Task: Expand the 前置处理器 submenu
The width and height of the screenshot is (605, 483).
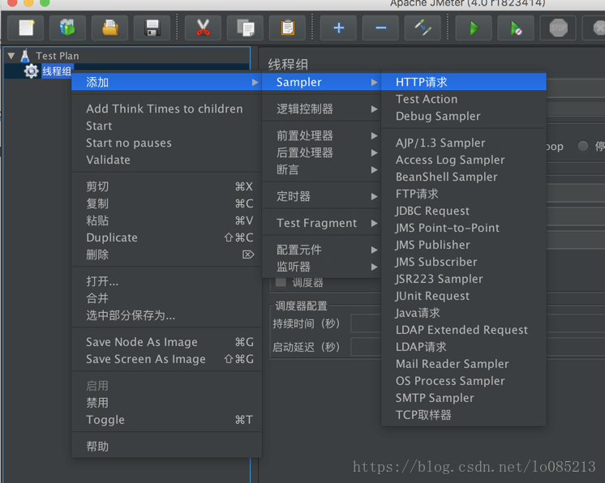Action: [x=321, y=135]
